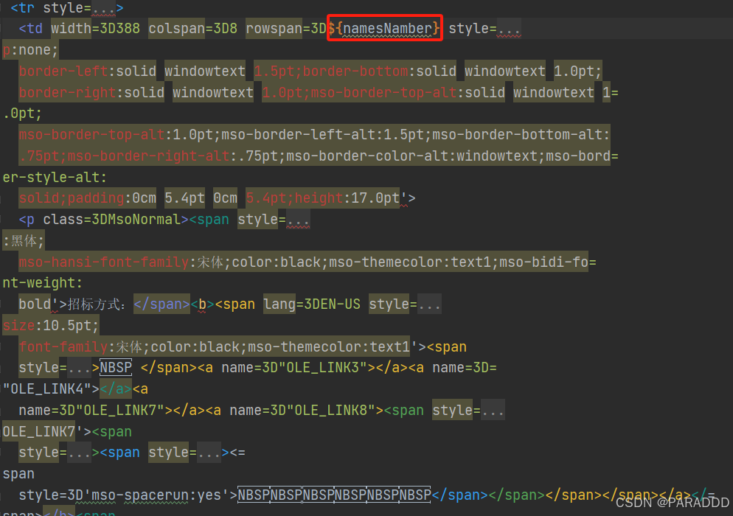The height and width of the screenshot is (516, 733).
Task: Click the 'mso-spacerun:yes' style value
Action: coord(156,495)
